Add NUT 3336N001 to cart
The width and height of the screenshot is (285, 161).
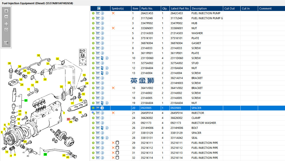(98, 28)
